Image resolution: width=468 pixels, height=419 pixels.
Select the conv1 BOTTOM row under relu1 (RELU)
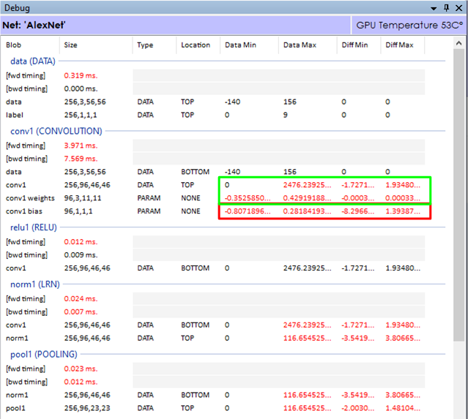coord(215,268)
